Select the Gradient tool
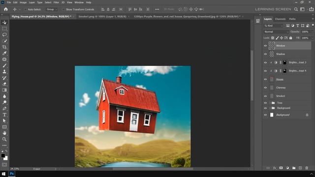The width and height of the screenshot is (315, 177). coord(4,90)
